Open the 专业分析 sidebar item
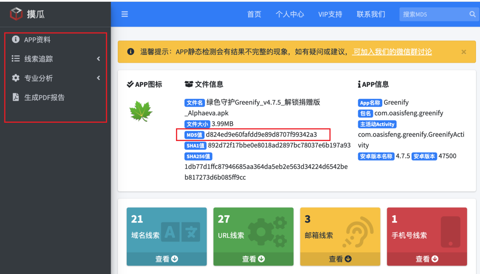480x274 pixels. tap(56, 78)
